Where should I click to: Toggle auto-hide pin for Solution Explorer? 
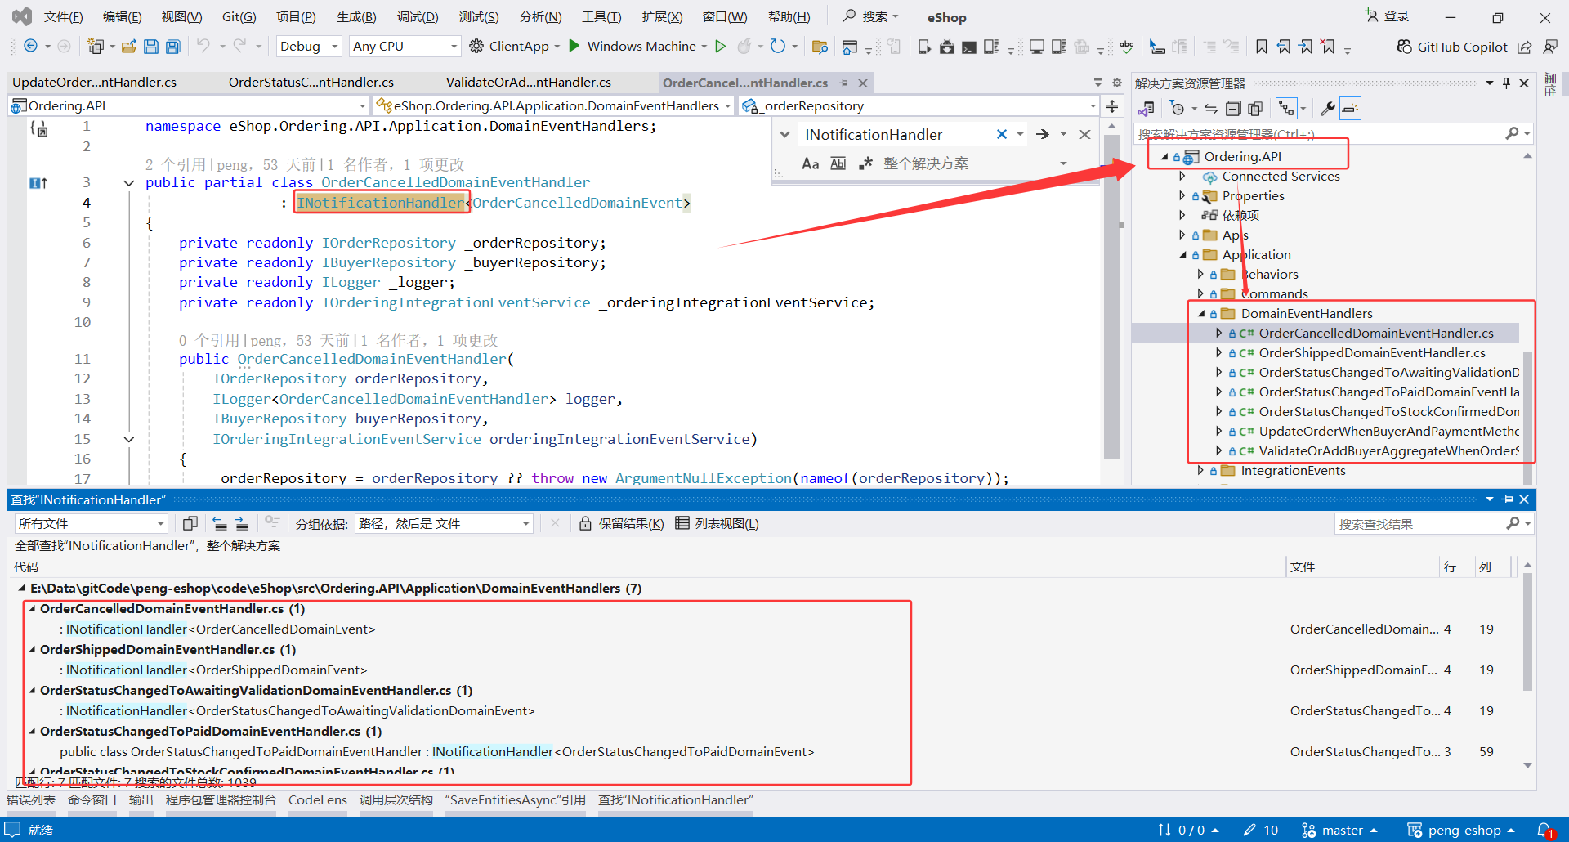[1507, 83]
